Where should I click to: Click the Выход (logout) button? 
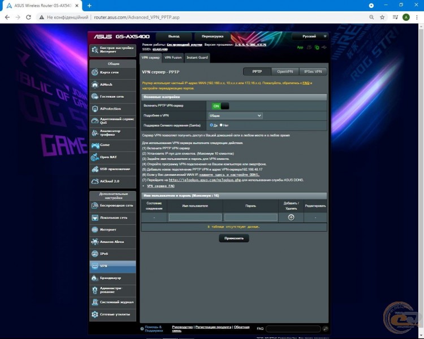(x=174, y=37)
